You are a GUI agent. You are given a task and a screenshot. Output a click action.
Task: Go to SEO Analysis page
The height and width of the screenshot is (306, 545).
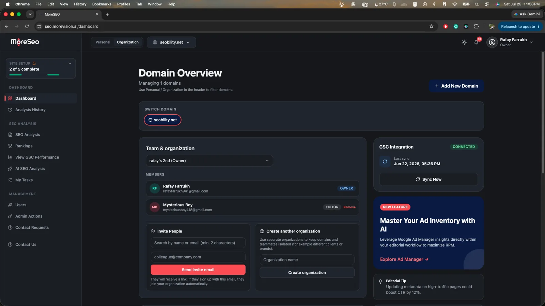point(41,135)
